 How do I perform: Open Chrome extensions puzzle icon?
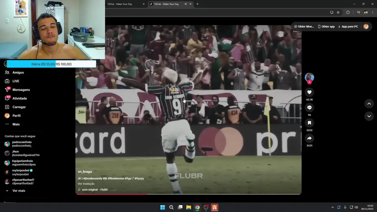348,12
